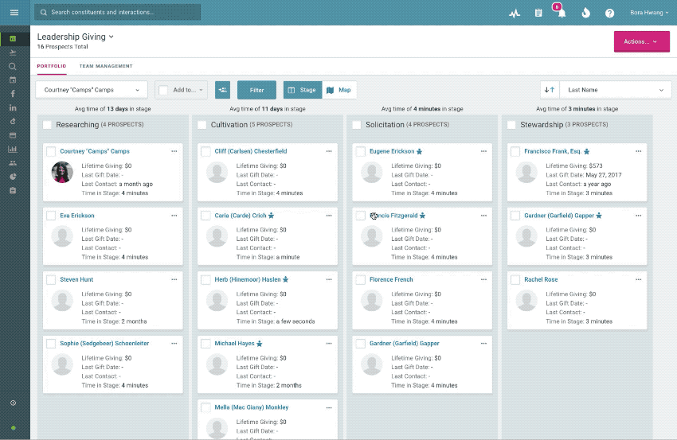Toggle the sort direction arrows
This screenshot has height=440, width=677.
pos(549,90)
